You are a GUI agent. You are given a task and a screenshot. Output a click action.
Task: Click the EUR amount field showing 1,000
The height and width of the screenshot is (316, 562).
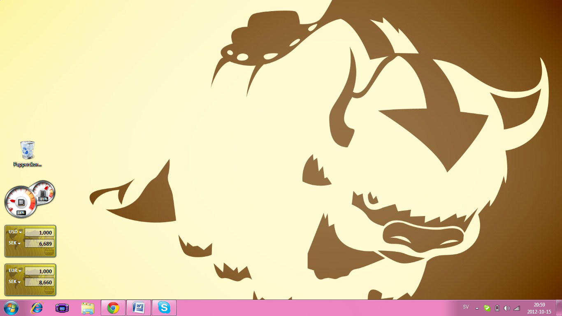point(39,271)
